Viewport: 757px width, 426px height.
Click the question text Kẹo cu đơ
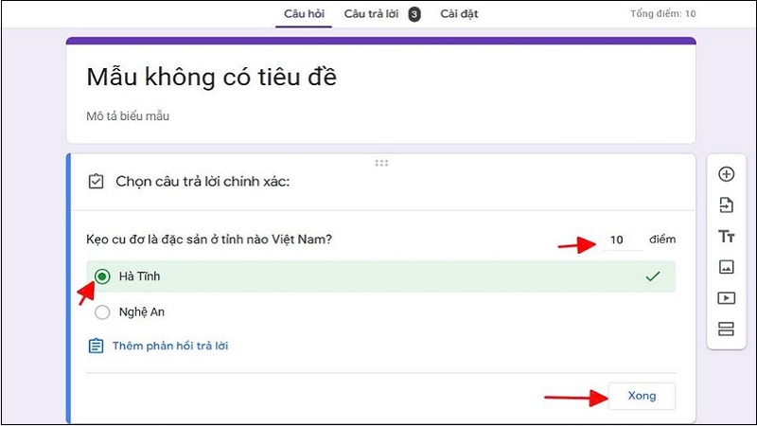click(x=209, y=240)
